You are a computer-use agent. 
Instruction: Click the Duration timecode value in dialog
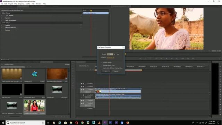click(x=111, y=58)
